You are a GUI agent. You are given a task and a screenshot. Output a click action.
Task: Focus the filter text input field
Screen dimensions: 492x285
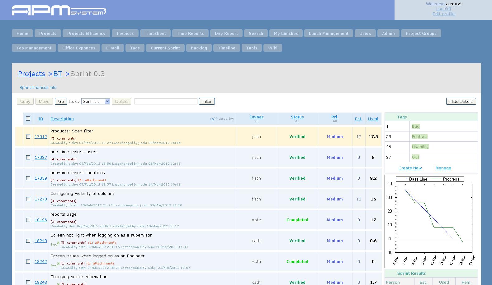(x=166, y=101)
